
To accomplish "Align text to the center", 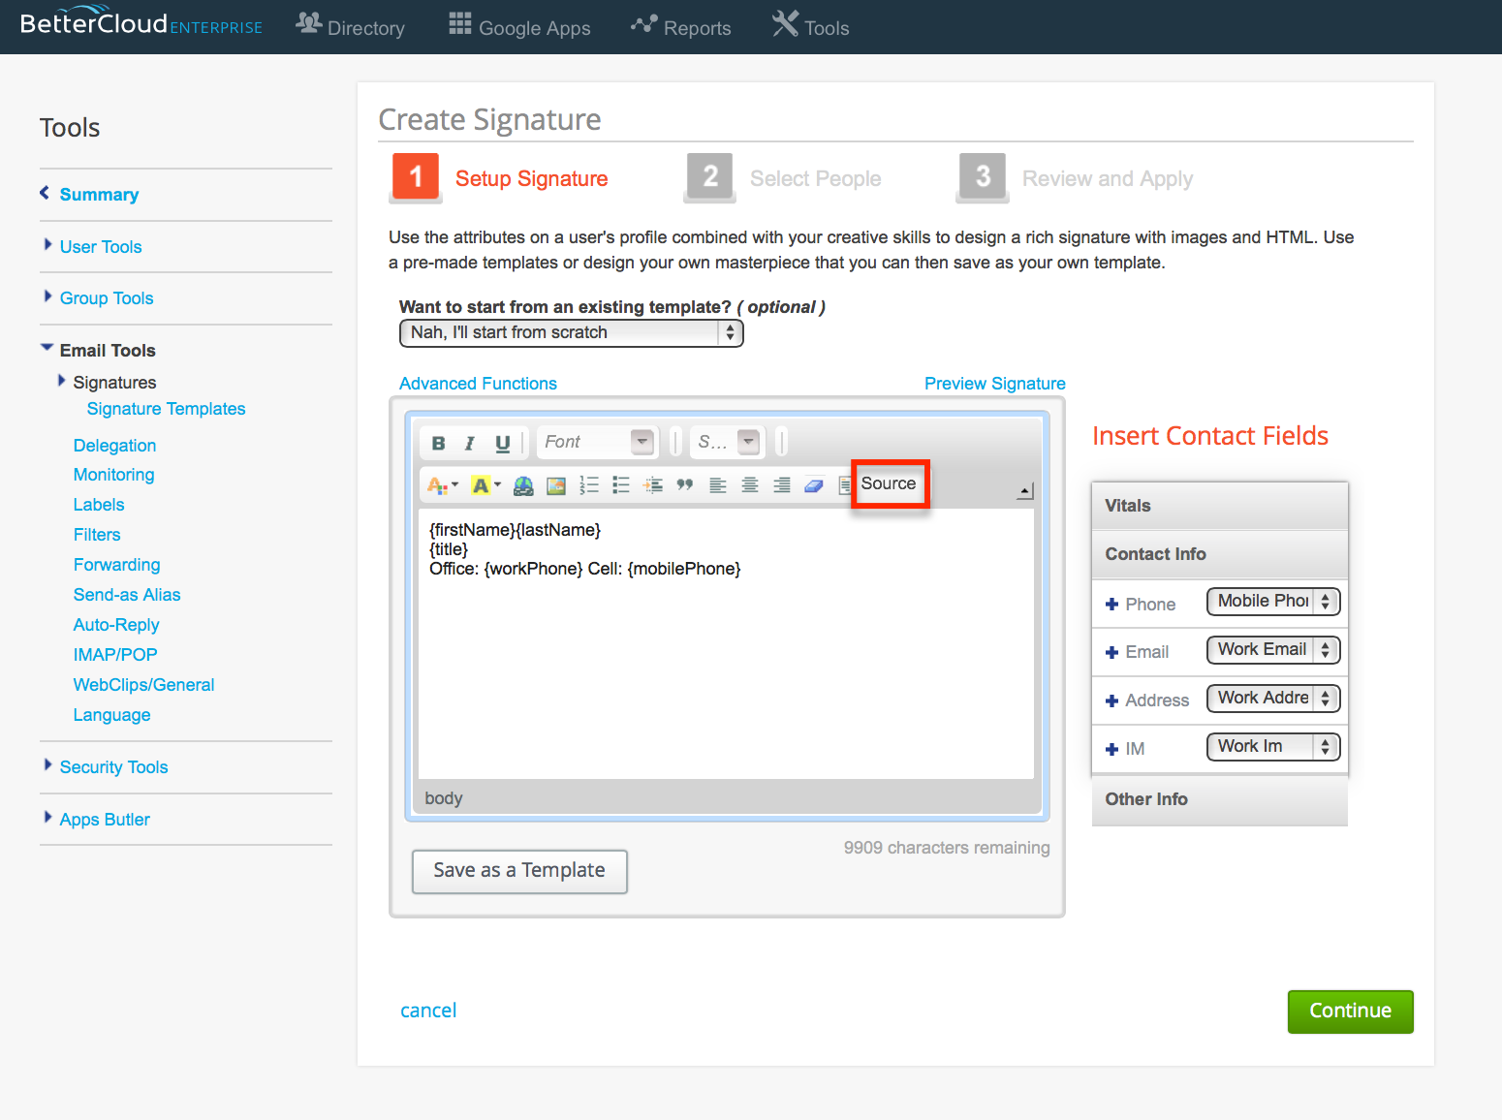I will (x=750, y=484).
